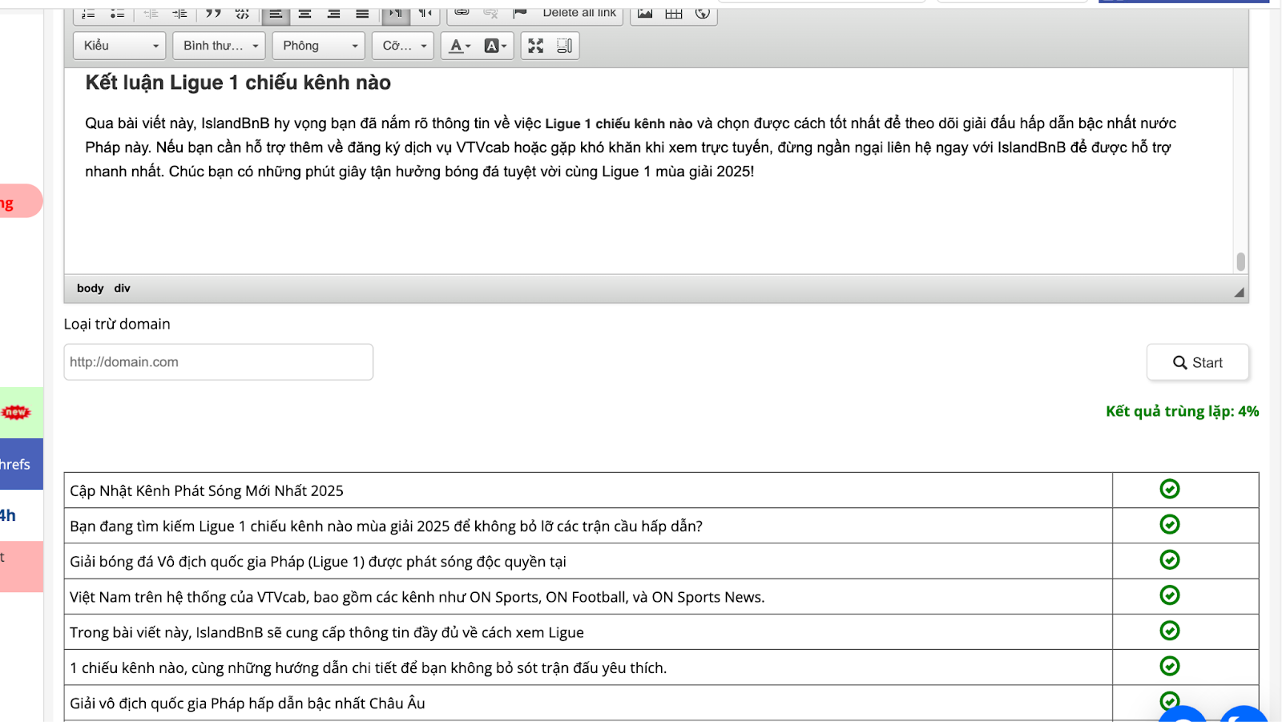Image resolution: width=1282 pixels, height=722 pixels.
Task: Click the check icon for the Bạn đang tìm kiếm row
Action: 1170,524
